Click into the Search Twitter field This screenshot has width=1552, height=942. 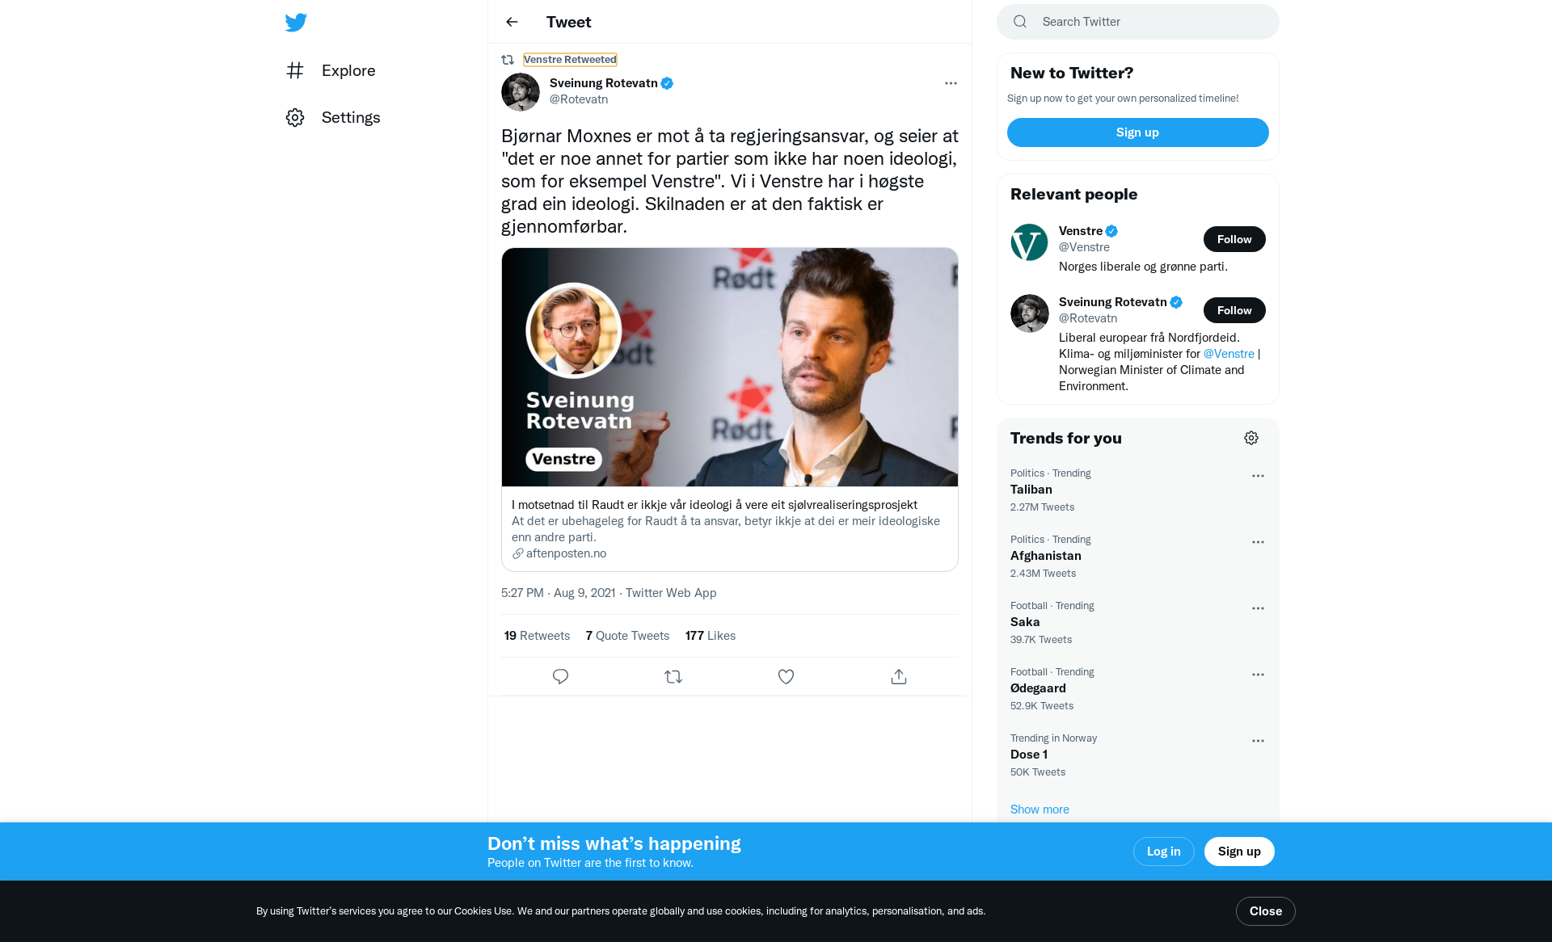(x=1137, y=22)
